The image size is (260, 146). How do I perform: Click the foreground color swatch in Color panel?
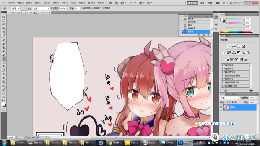222,19
